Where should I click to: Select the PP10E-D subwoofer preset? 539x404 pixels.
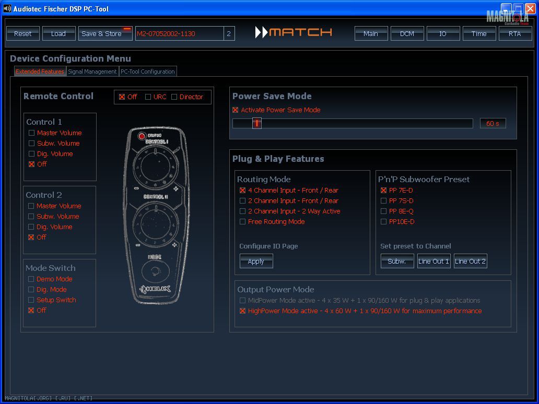click(x=384, y=222)
